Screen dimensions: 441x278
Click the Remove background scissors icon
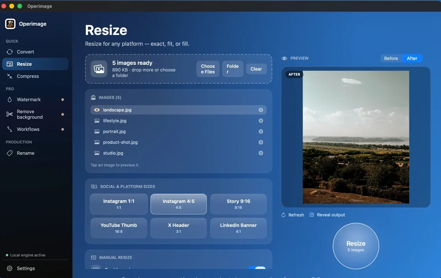coord(9,114)
